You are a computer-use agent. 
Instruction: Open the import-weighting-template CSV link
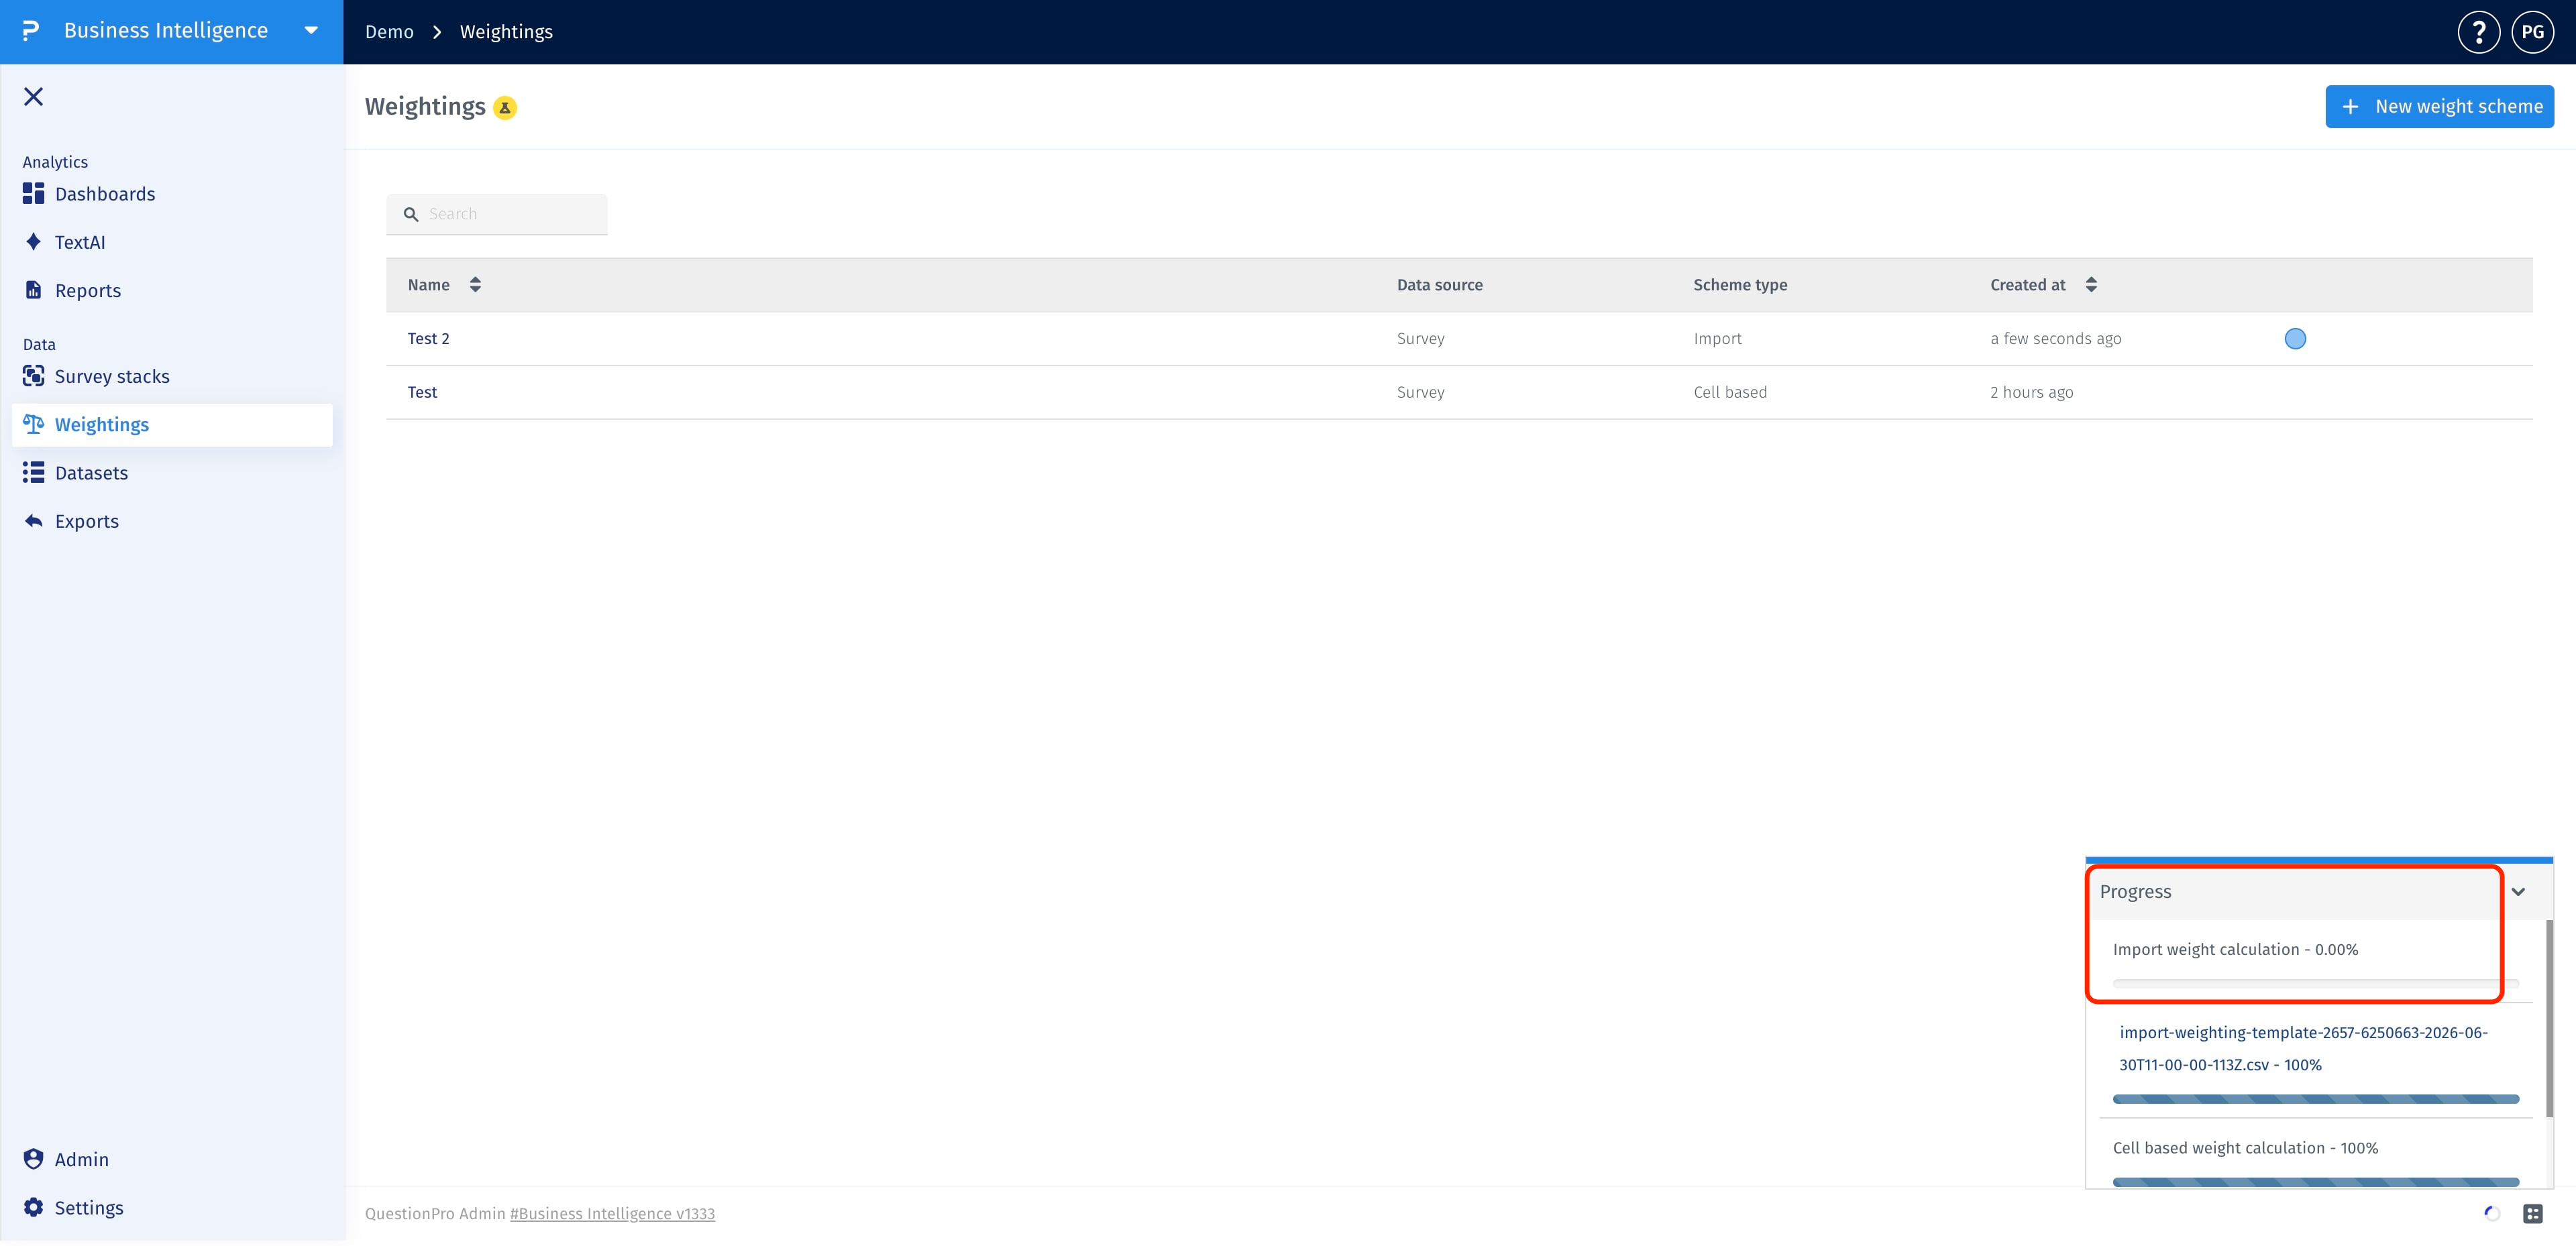tap(2303, 1049)
